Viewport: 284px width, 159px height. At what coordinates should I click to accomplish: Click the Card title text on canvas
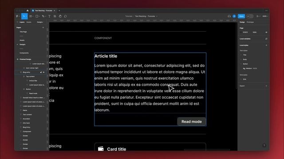(x=116, y=149)
